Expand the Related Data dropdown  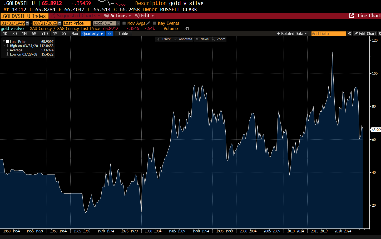(x=292, y=34)
